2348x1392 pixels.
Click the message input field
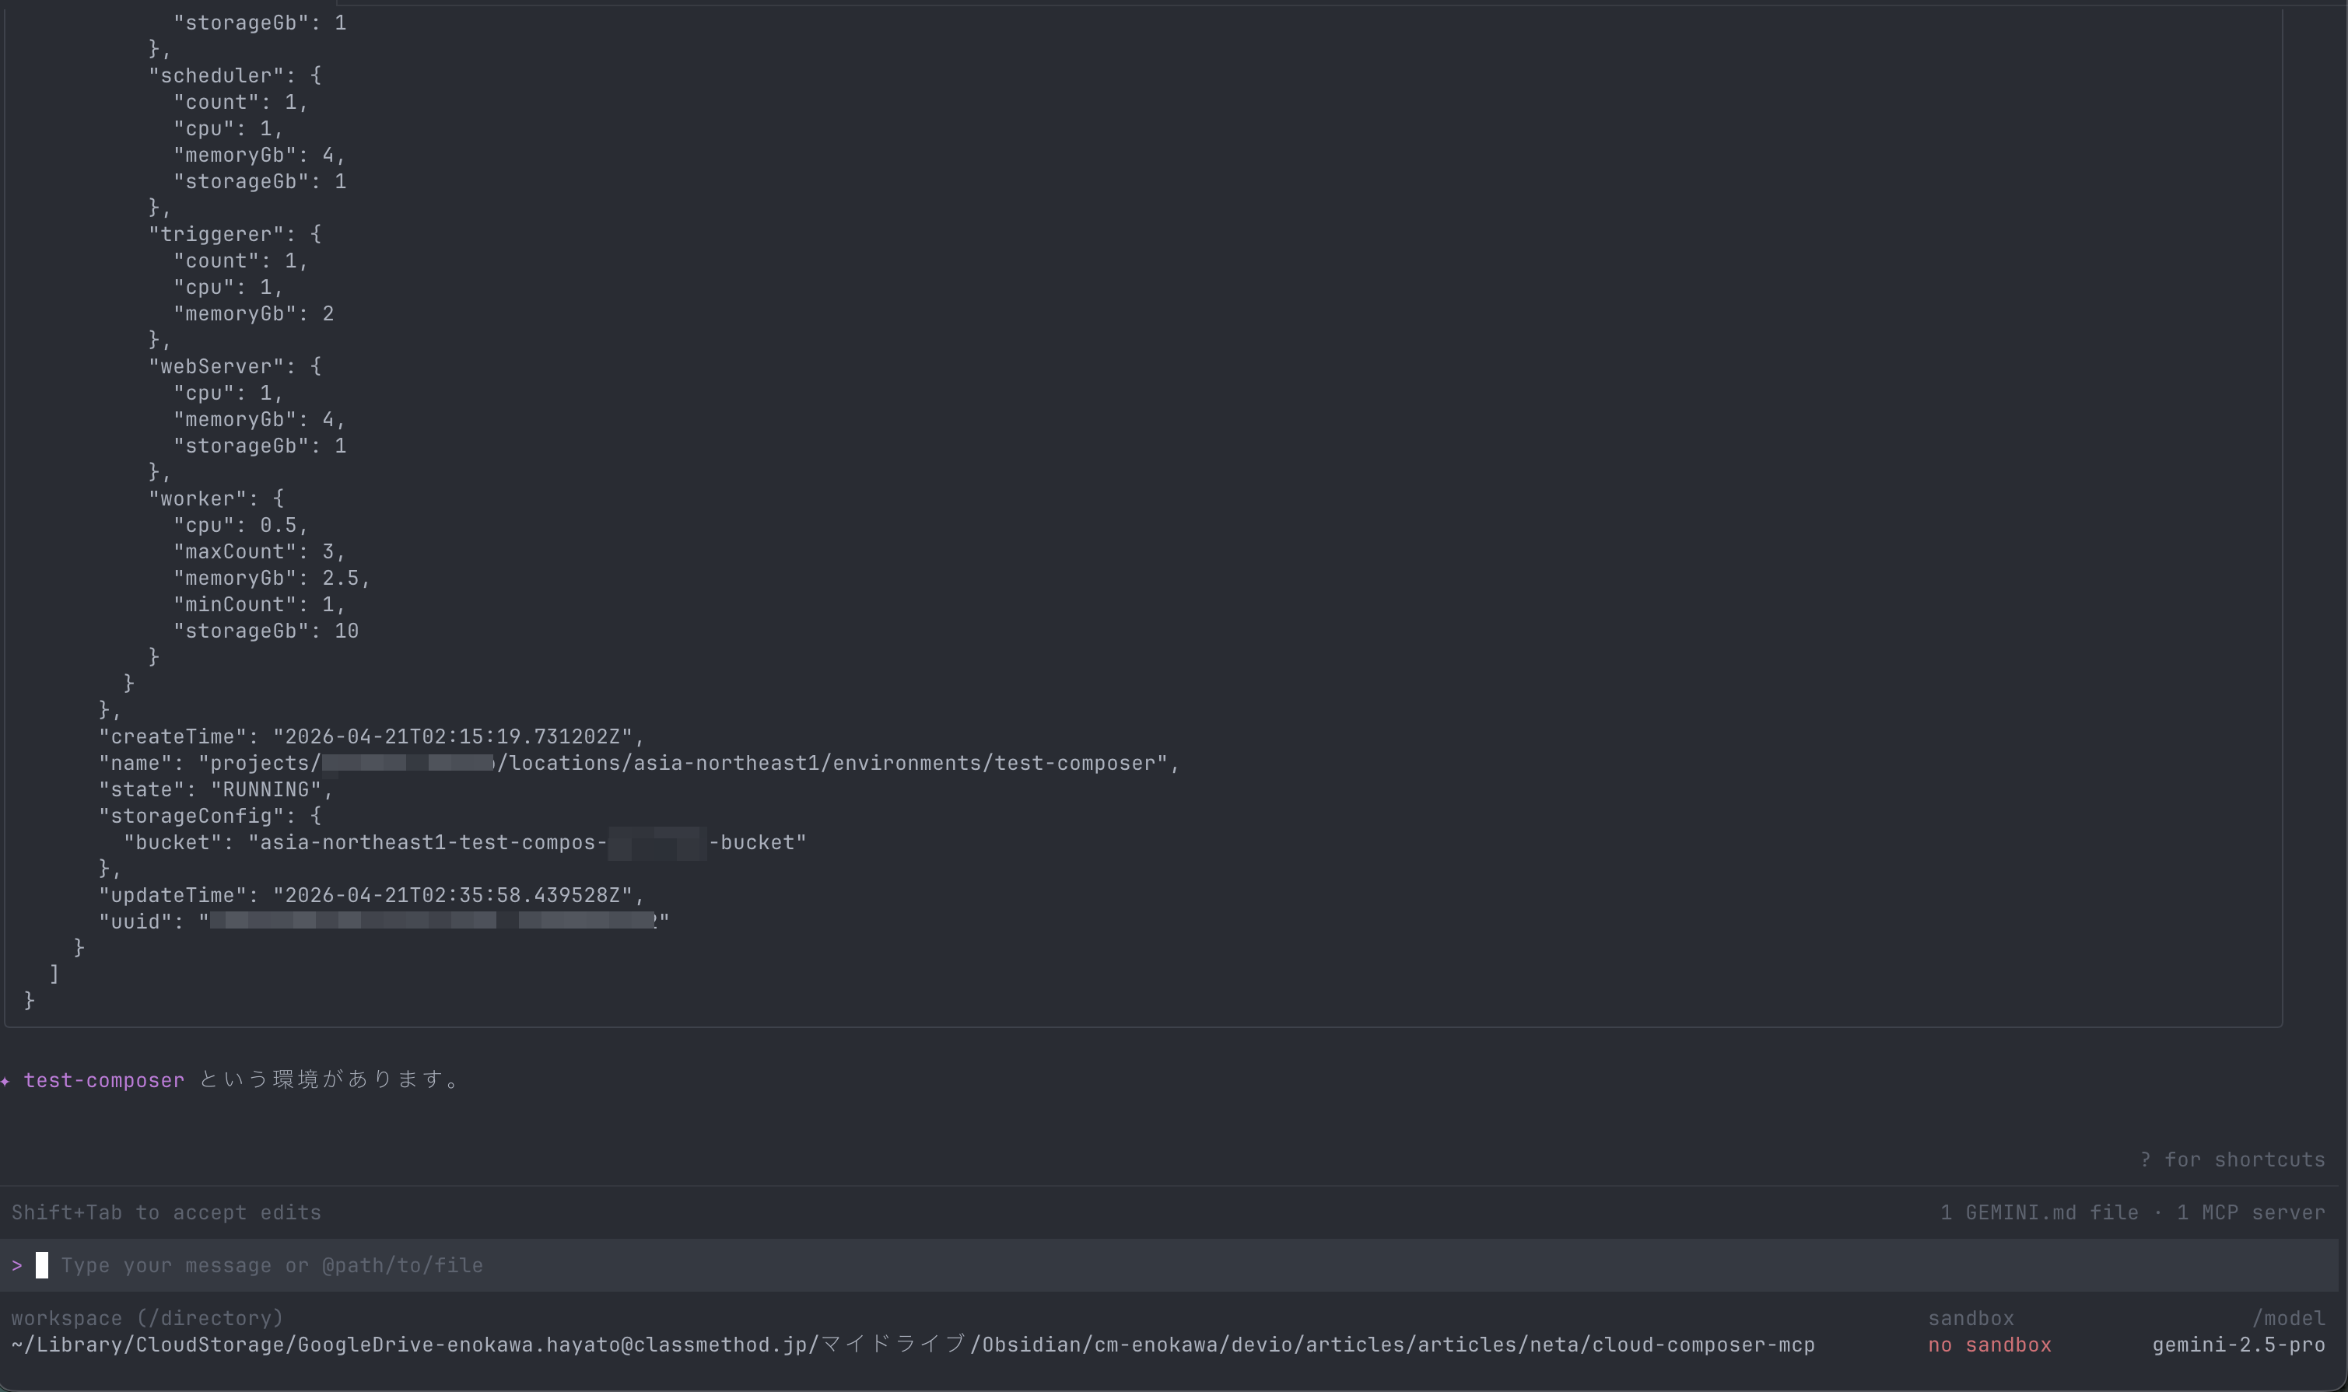pos(272,1264)
